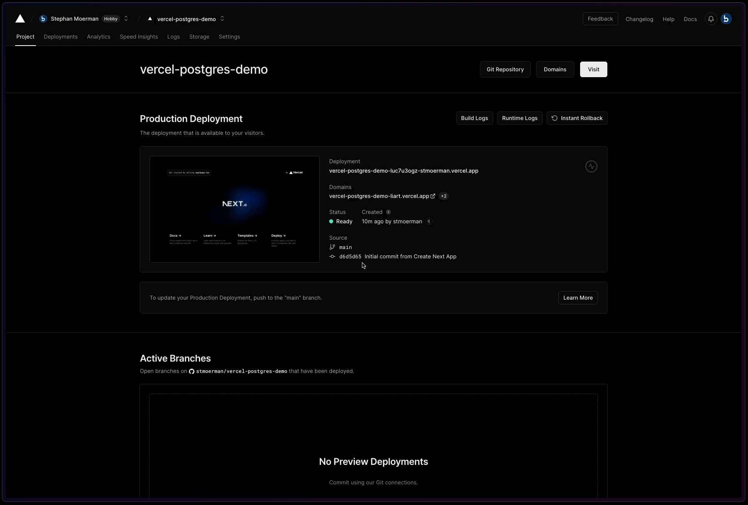Viewport: 748px width, 505px height.
Task: Open the user avatar menu
Action: click(726, 19)
